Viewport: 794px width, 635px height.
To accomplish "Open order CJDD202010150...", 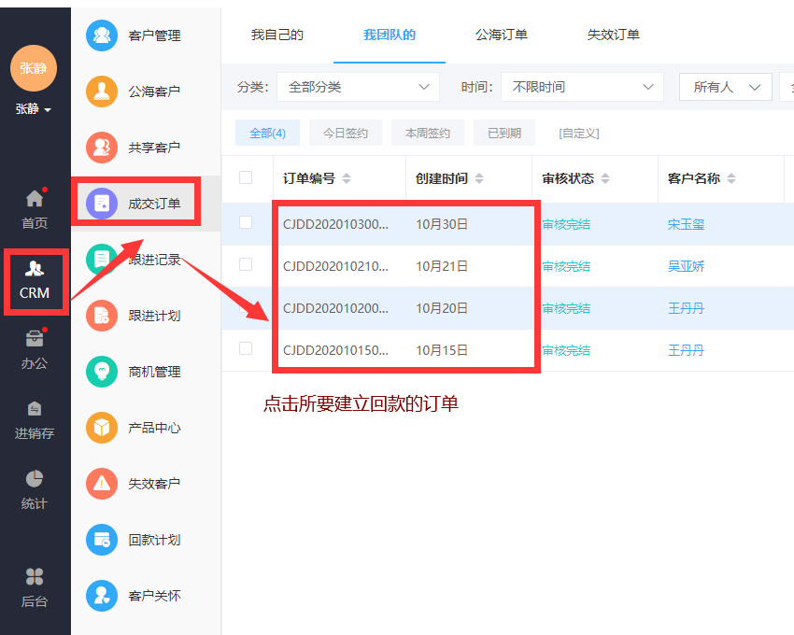I will click(x=335, y=350).
